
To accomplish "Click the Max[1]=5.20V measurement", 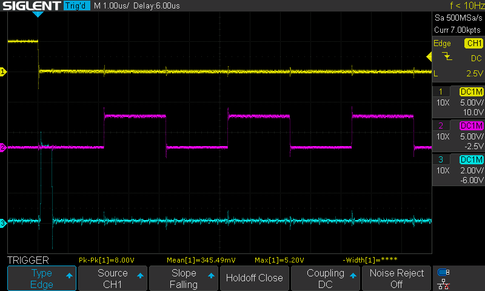I will (x=279, y=260).
